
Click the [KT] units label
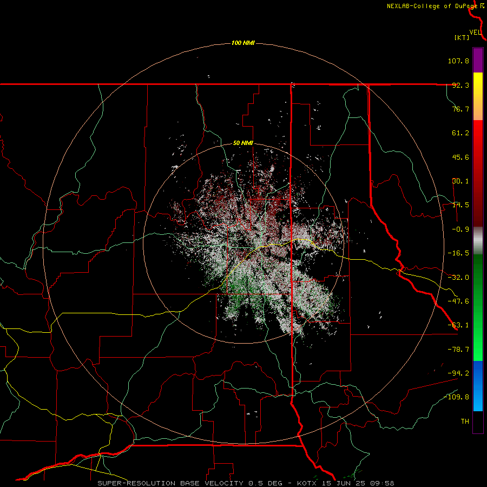[462, 37]
